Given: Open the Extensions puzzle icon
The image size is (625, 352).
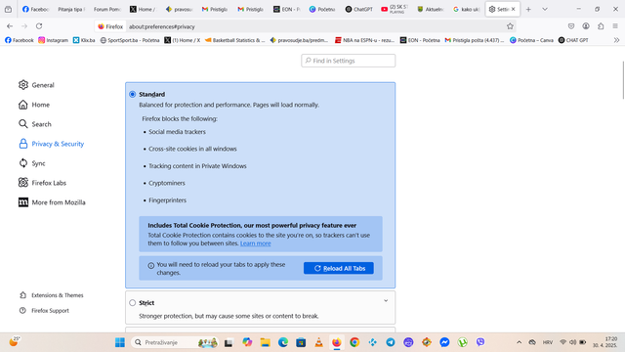Looking at the screenshot, I should pos(601,26).
